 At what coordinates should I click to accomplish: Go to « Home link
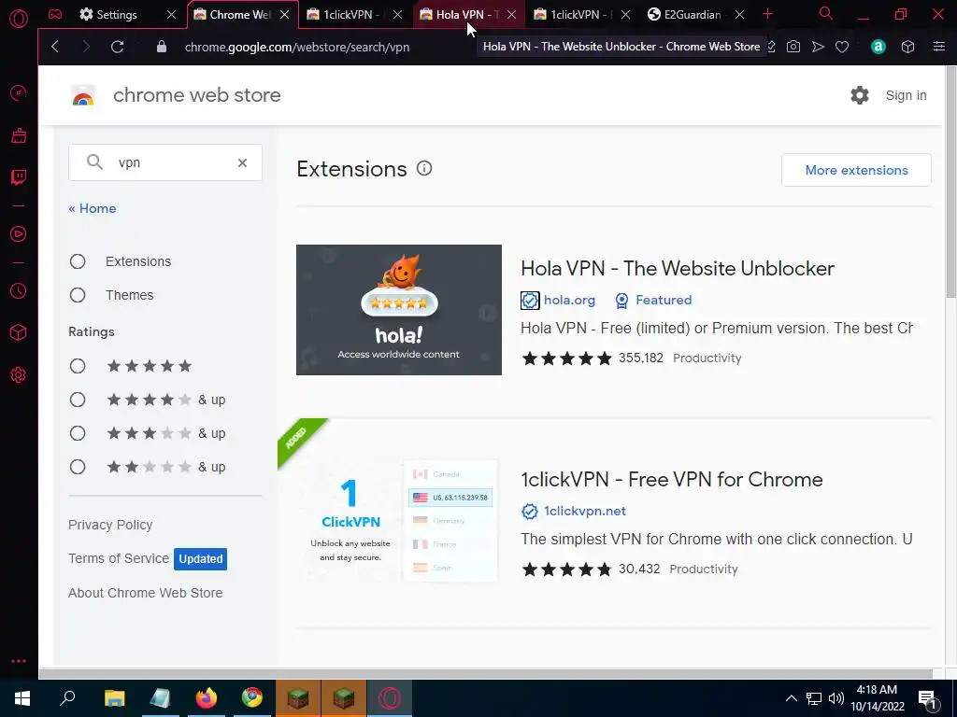click(x=93, y=208)
